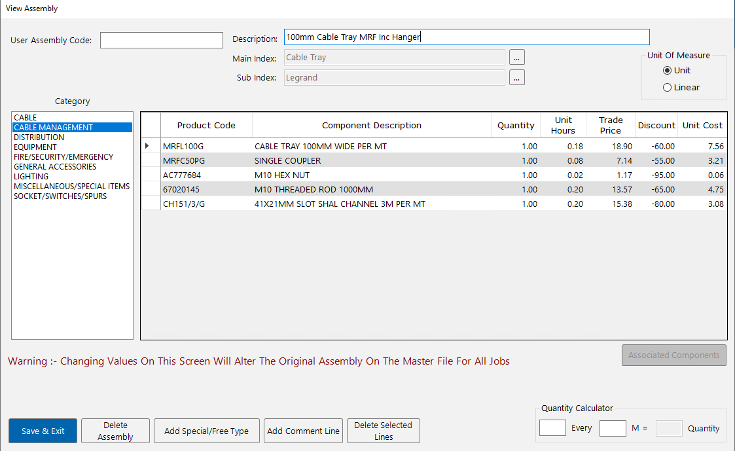Edit the assembly Description text

pyautogui.click(x=466, y=37)
